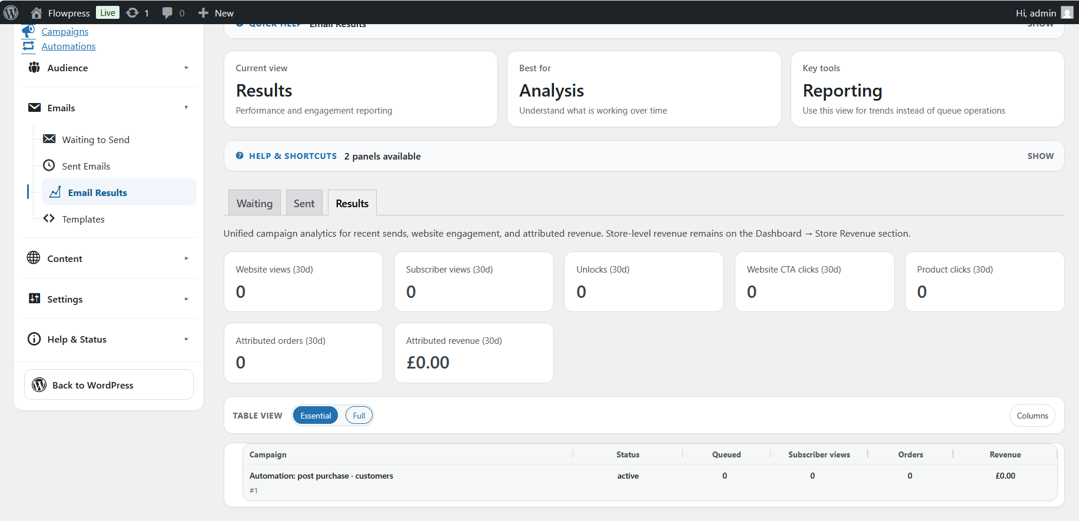Click the Back to WordPress logo icon

click(x=39, y=385)
